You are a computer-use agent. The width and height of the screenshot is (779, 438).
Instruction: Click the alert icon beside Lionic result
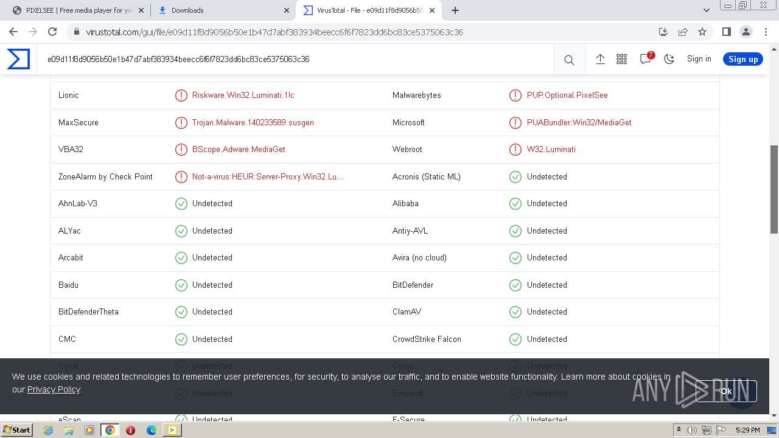pos(181,95)
